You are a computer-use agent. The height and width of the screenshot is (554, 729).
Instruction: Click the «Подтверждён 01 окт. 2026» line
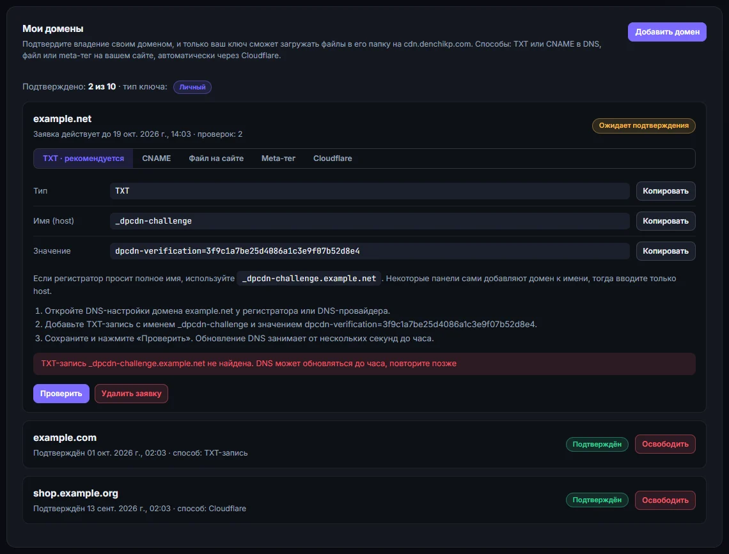(141, 453)
